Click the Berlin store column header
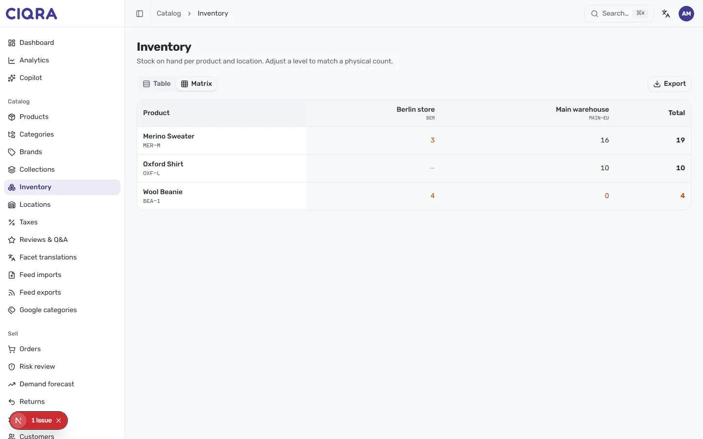 415,110
